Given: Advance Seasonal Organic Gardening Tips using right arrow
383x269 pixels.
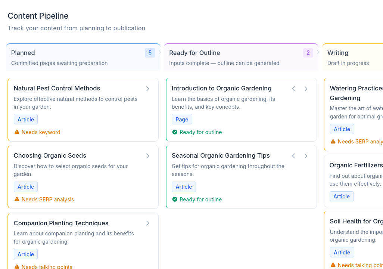Looking at the screenshot, I should (306, 156).
